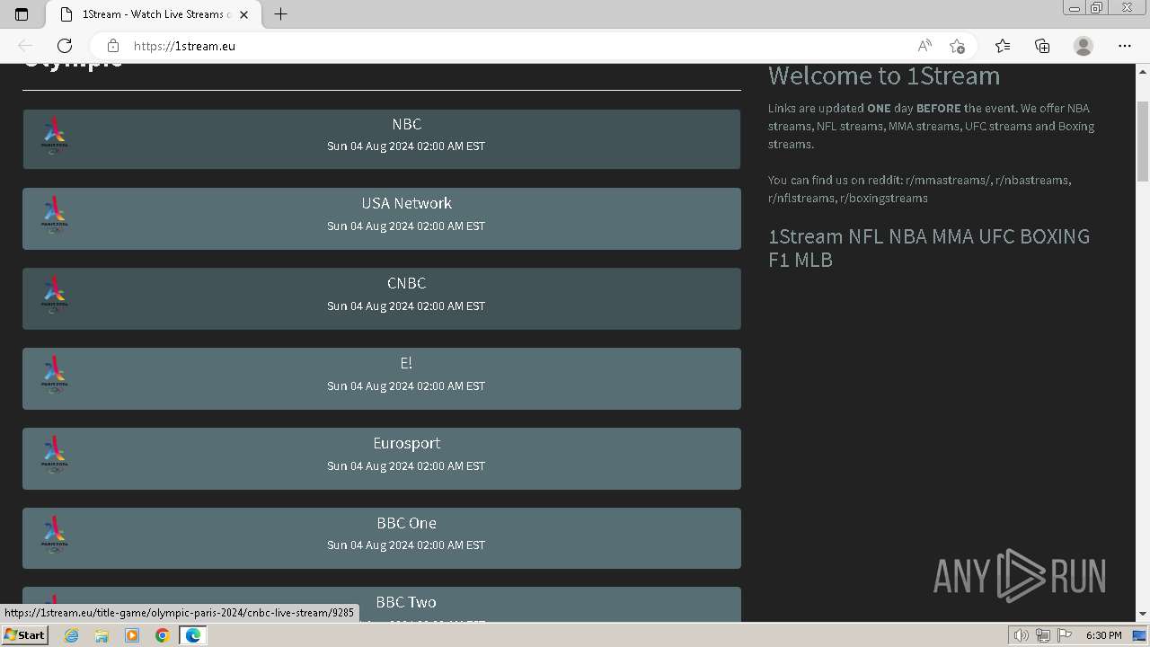Viewport: 1150px width, 647px height.
Task: View site information lock icon
Action: (x=113, y=46)
